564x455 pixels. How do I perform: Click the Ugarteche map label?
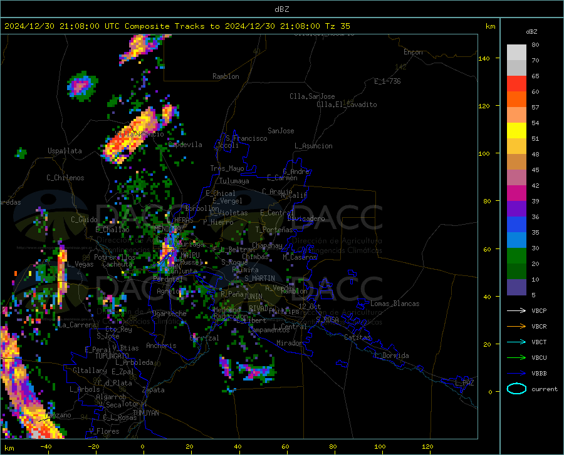[169, 314]
